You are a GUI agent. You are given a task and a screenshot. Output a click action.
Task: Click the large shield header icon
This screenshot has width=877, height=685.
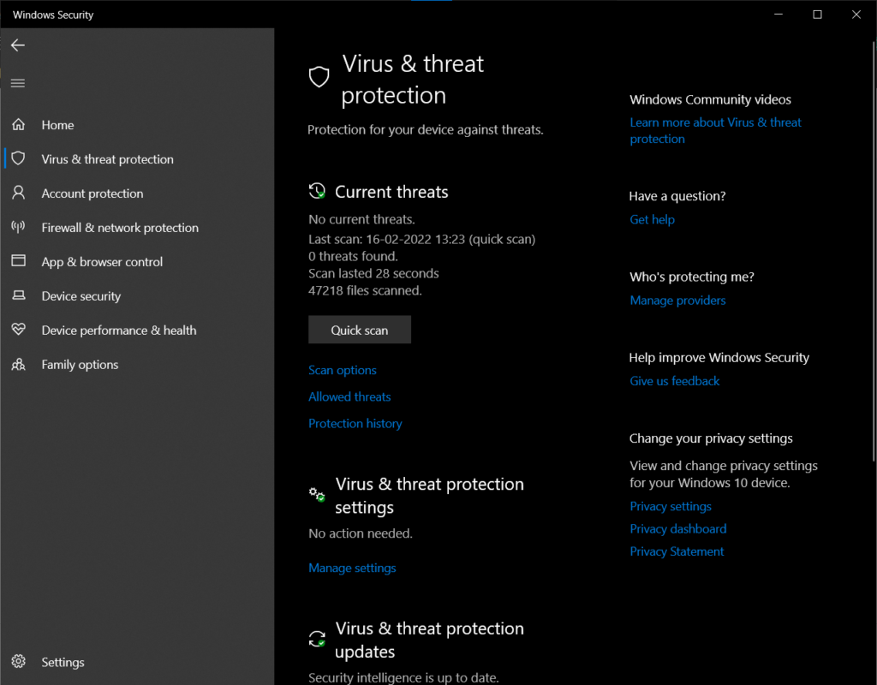point(319,77)
